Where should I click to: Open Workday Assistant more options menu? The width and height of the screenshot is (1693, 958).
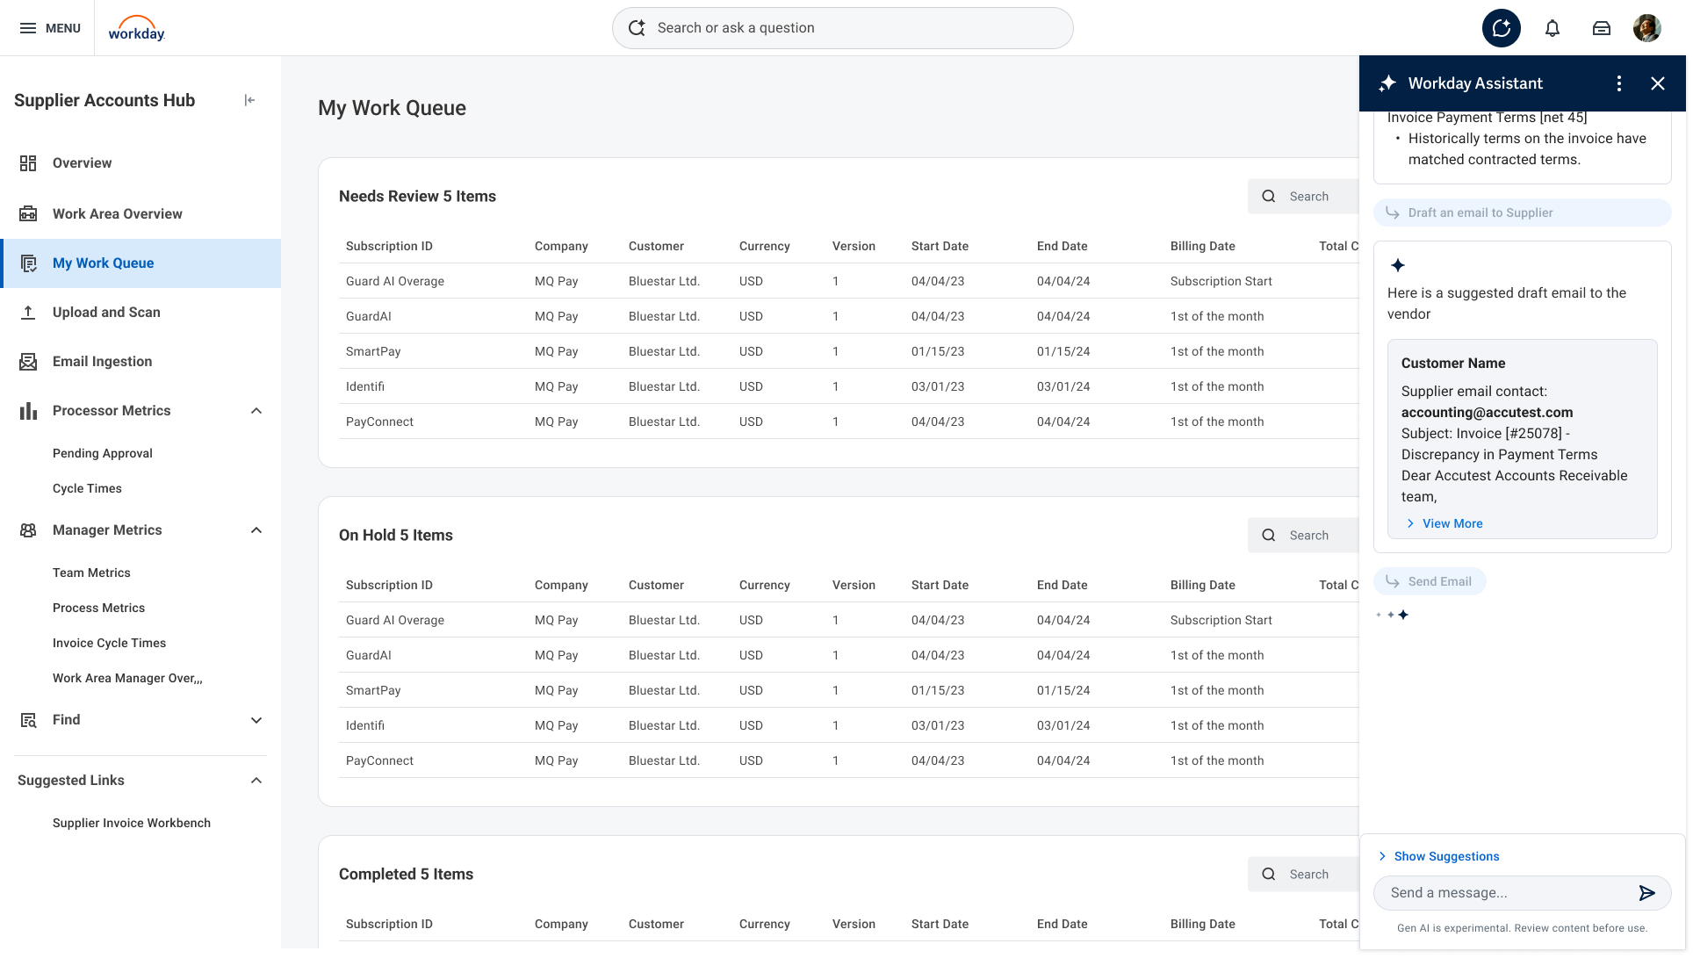[1618, 83]
